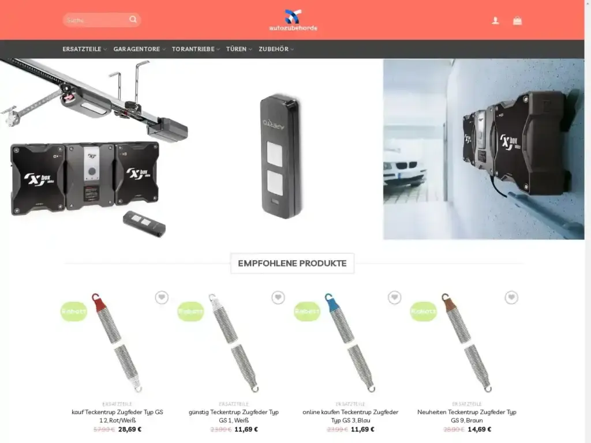The height and width of the screenshot is (443, 591).
Task: Expand the Torantriebe dropdown menu
Action: 196,50
